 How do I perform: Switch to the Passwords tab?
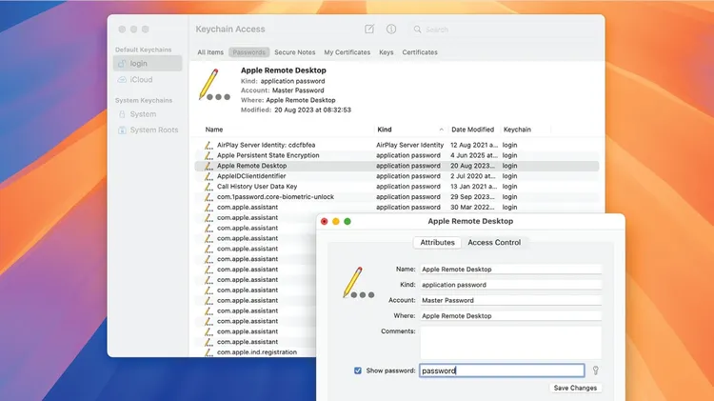(249, 52)
